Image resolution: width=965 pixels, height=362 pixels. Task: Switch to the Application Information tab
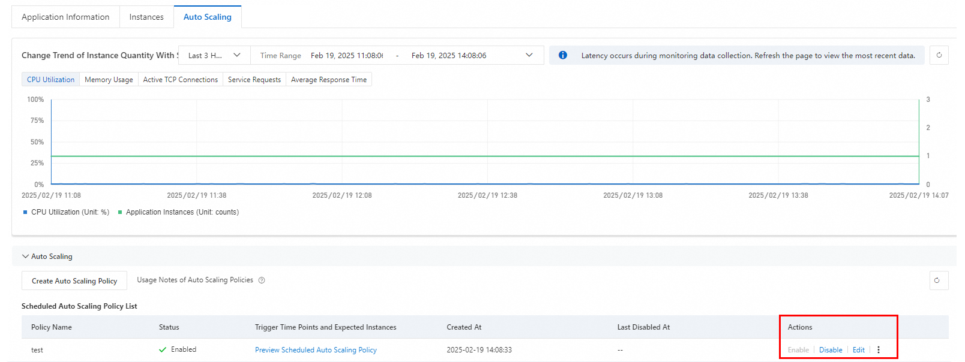tap(65, 17)
